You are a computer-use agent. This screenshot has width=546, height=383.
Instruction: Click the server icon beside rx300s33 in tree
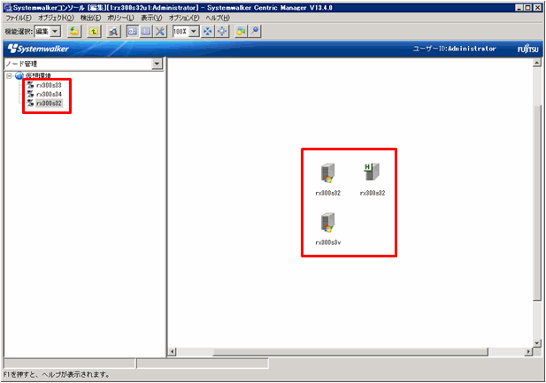(x=31, y=85)
